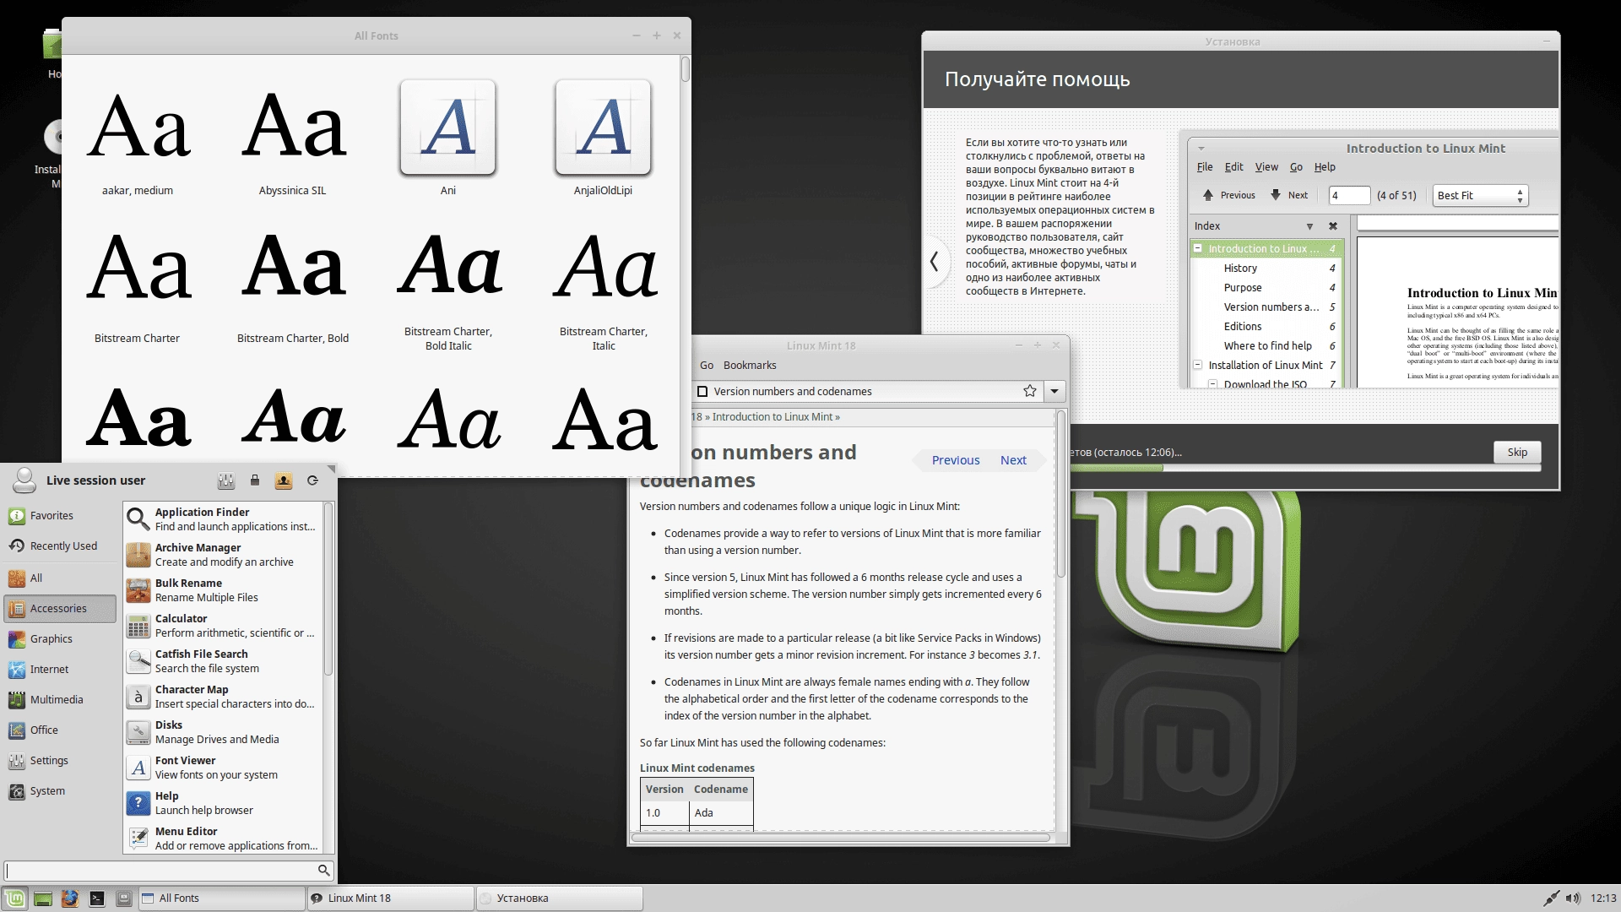This screenshot has height=912, width=1621.
Task: Open the System category
Action: (x=59, y=791)
